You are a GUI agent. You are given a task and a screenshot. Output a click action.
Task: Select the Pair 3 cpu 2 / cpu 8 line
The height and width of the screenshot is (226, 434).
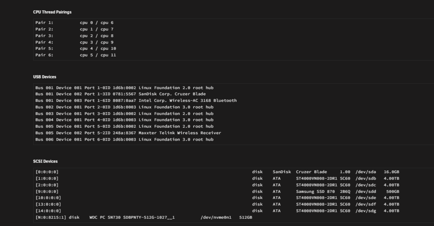click(x=75, y=36)
